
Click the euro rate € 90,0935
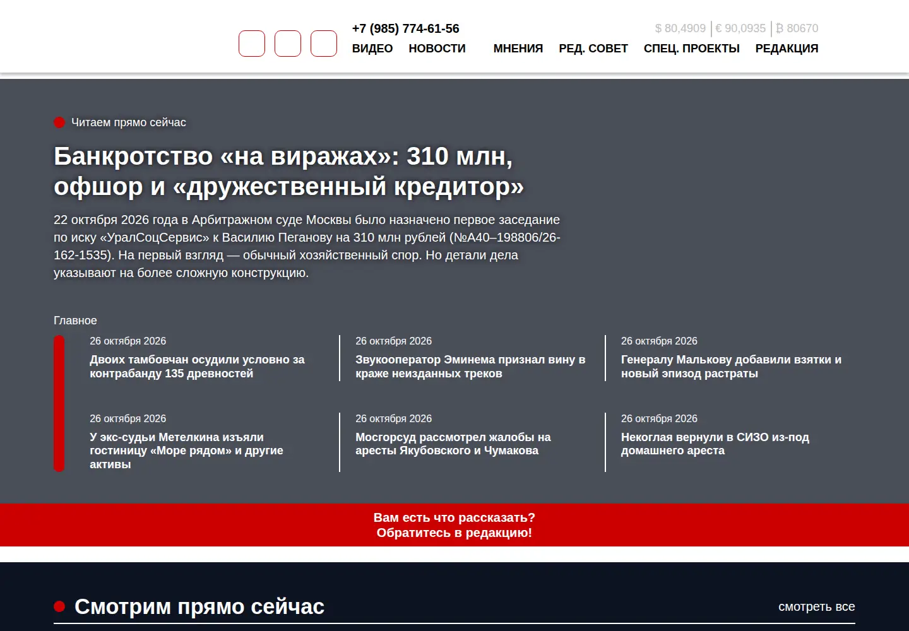coord(740,28)
